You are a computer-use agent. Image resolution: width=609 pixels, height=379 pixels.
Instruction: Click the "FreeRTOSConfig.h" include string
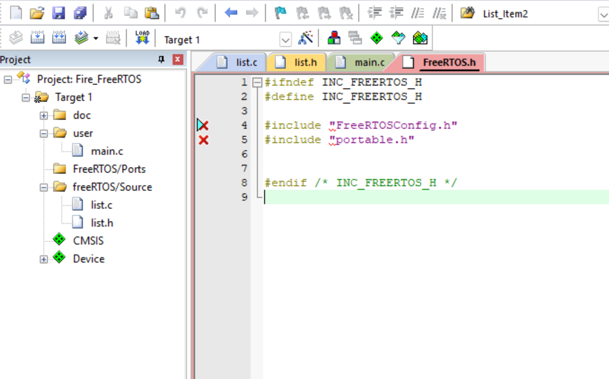(393, 125)
